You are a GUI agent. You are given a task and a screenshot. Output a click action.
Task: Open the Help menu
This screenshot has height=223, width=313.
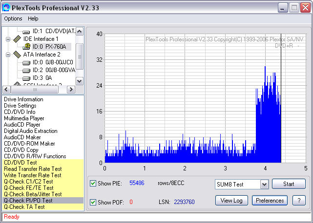(x=33, y=19)
